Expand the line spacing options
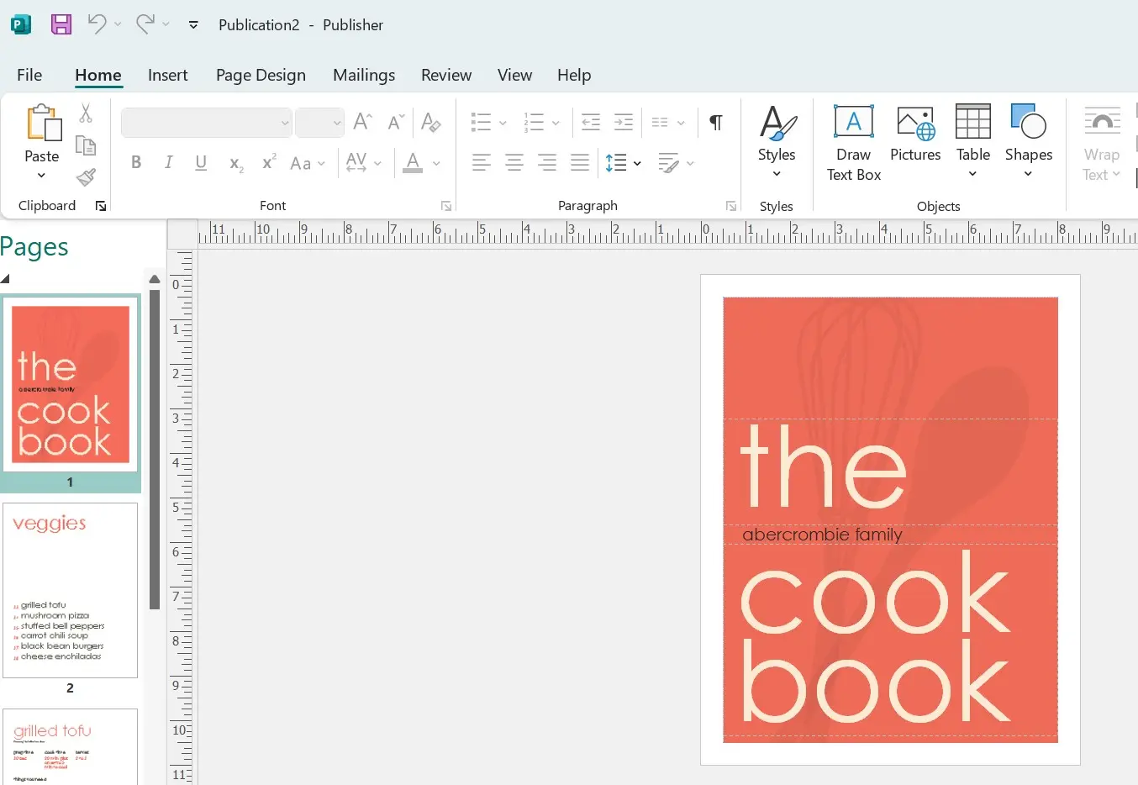 (636, 162)
